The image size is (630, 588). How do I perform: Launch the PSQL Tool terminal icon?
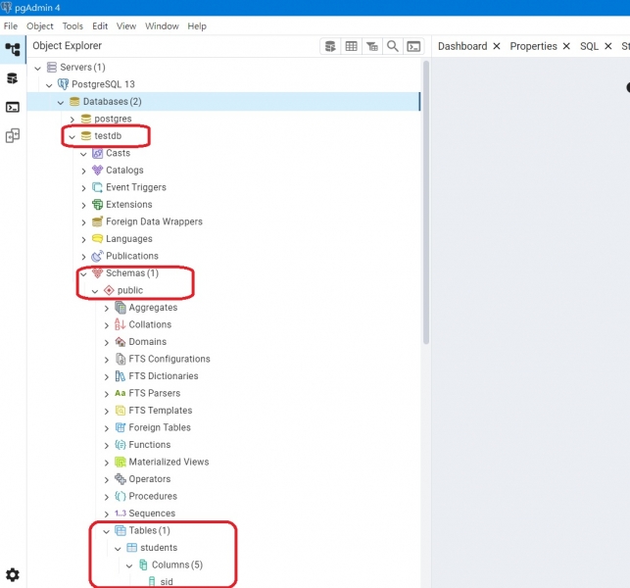(x=413, y=46)
